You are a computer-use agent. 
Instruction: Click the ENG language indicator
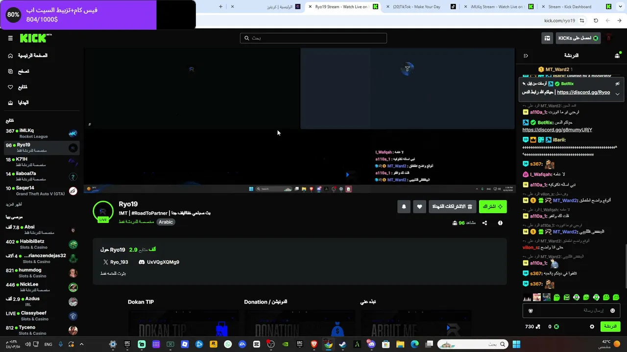point(48,344)
